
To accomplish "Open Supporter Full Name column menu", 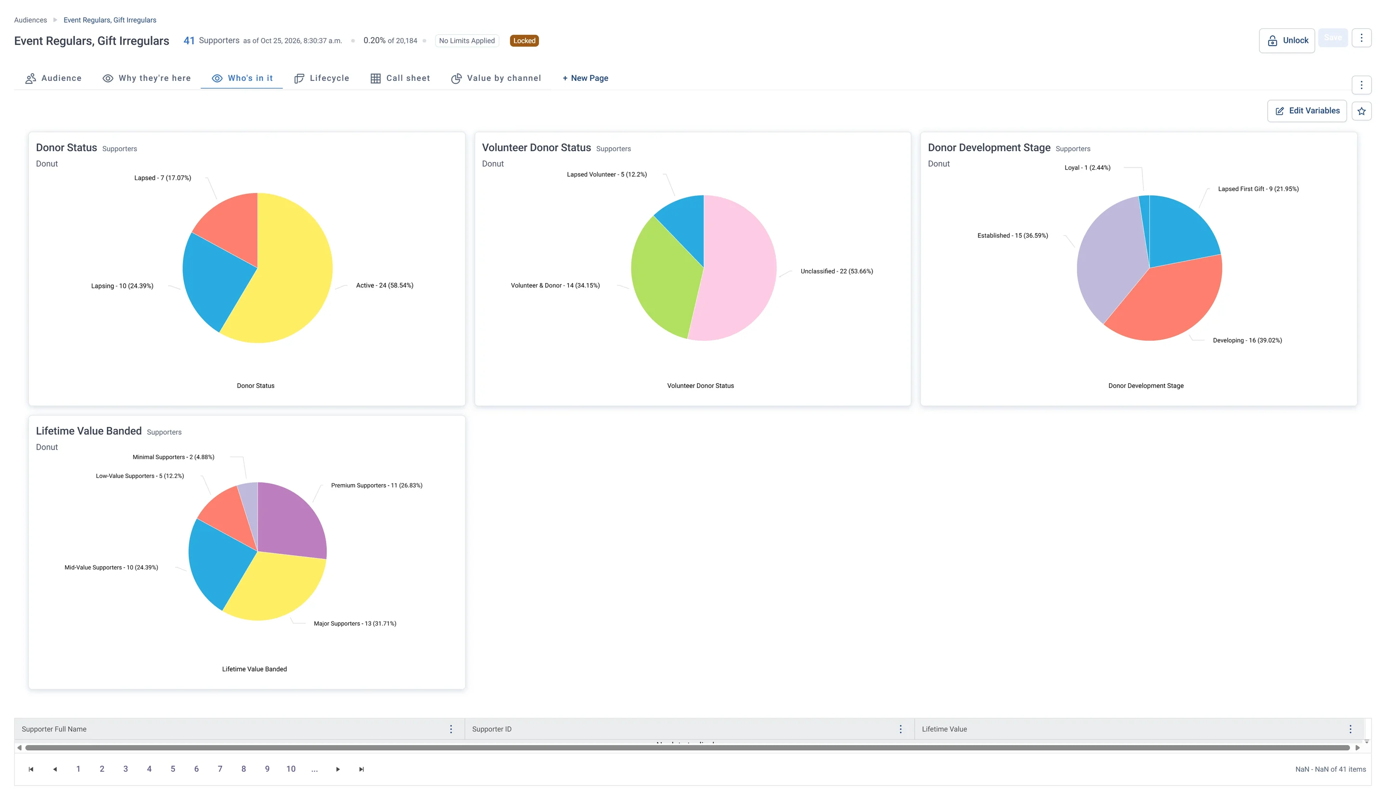I will click(451, 729).
